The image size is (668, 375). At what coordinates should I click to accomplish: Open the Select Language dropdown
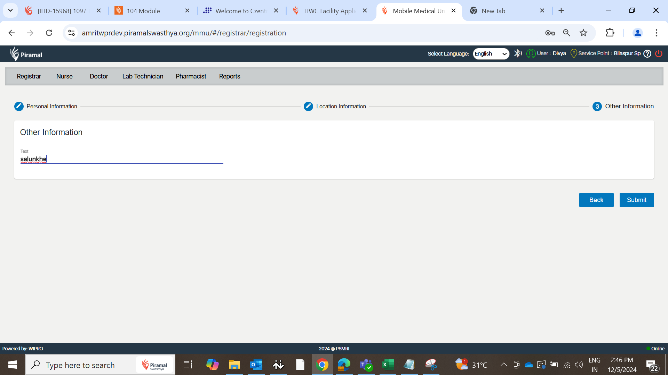(491, 53)
